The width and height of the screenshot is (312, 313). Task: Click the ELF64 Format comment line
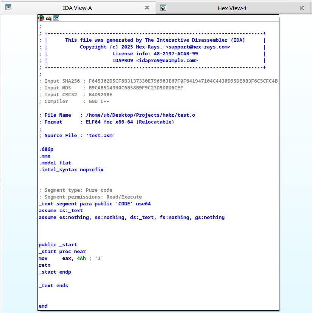tap(106, 122)
